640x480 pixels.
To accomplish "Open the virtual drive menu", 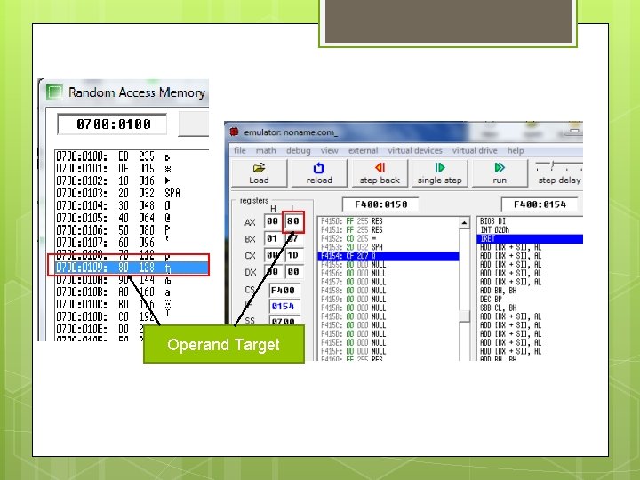I will click(475, 150).
